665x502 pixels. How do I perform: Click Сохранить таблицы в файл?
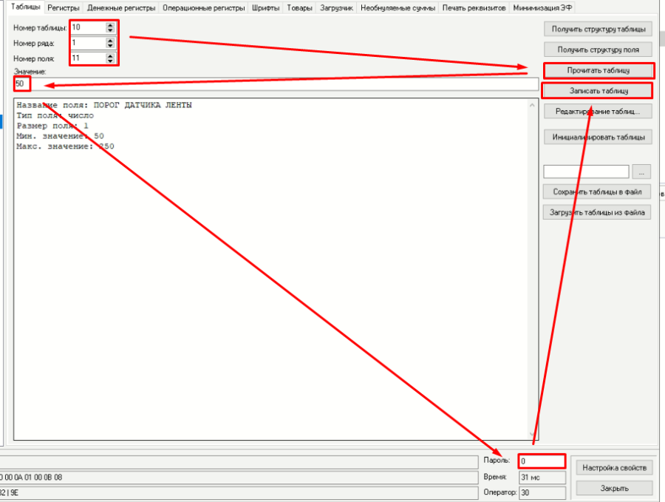point(598,192)
